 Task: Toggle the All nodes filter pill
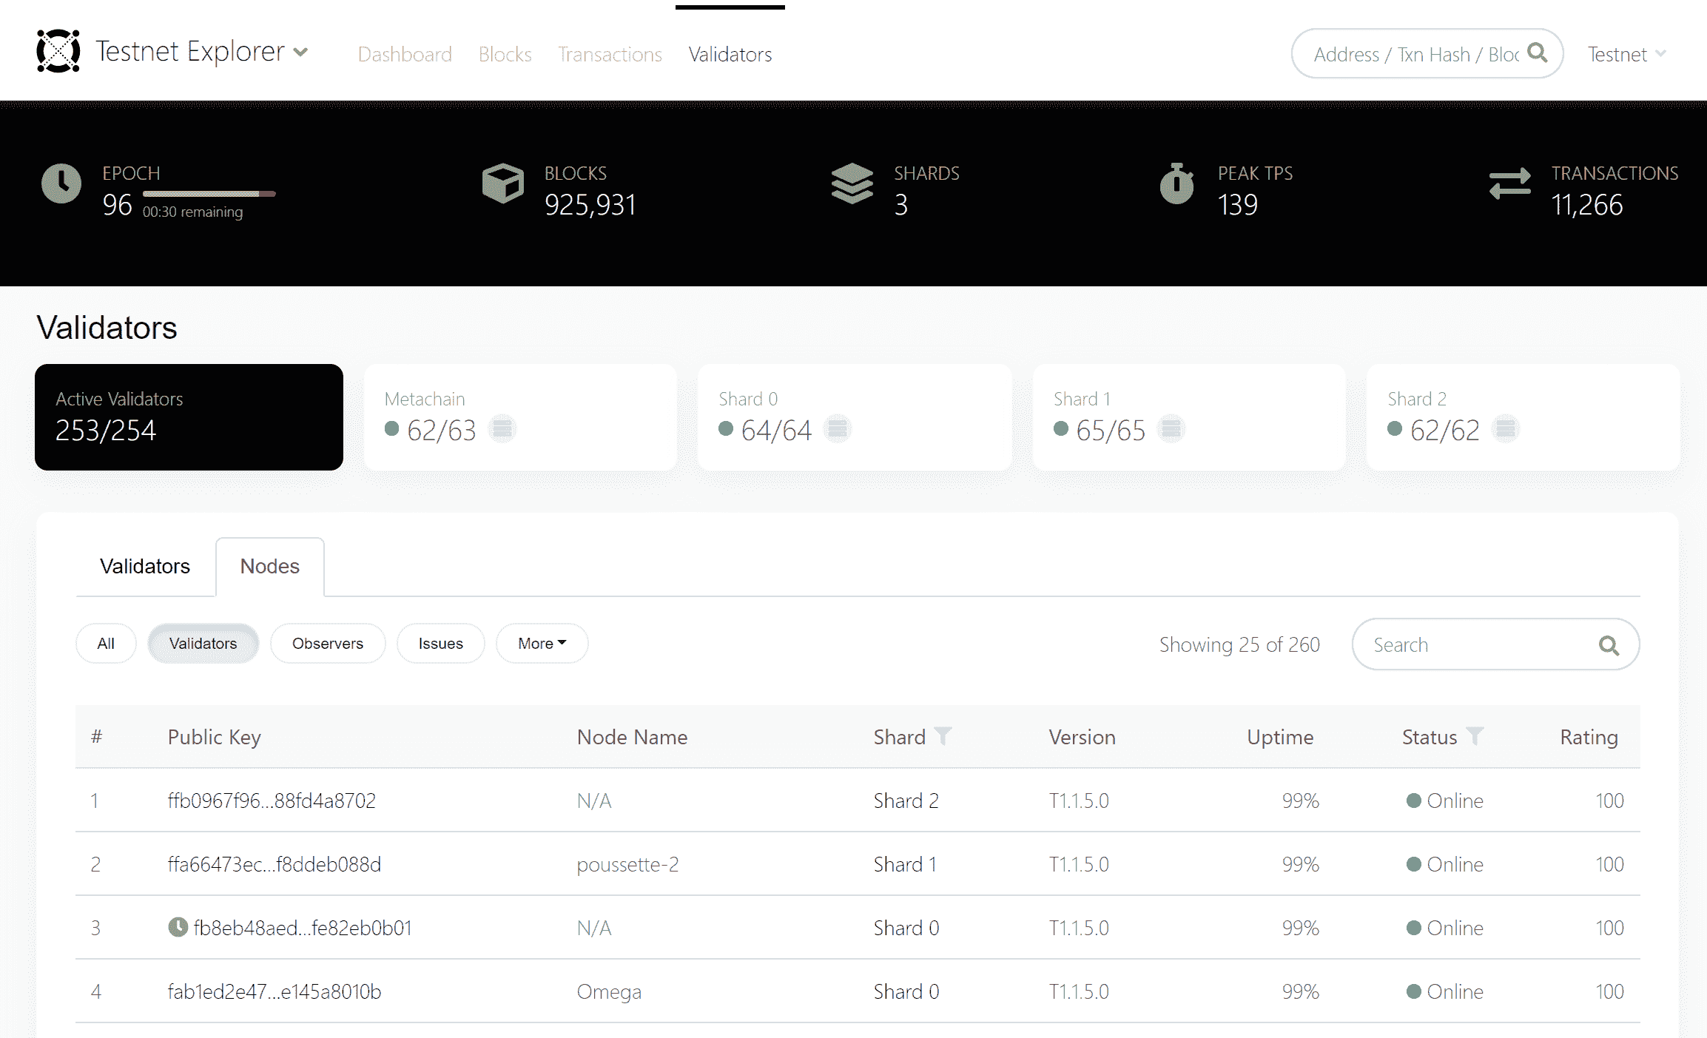[106, 644]
